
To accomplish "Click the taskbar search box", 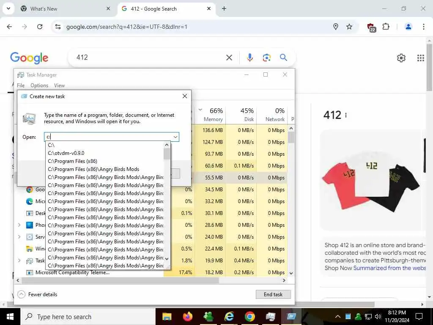I will [x=88, y=317].
